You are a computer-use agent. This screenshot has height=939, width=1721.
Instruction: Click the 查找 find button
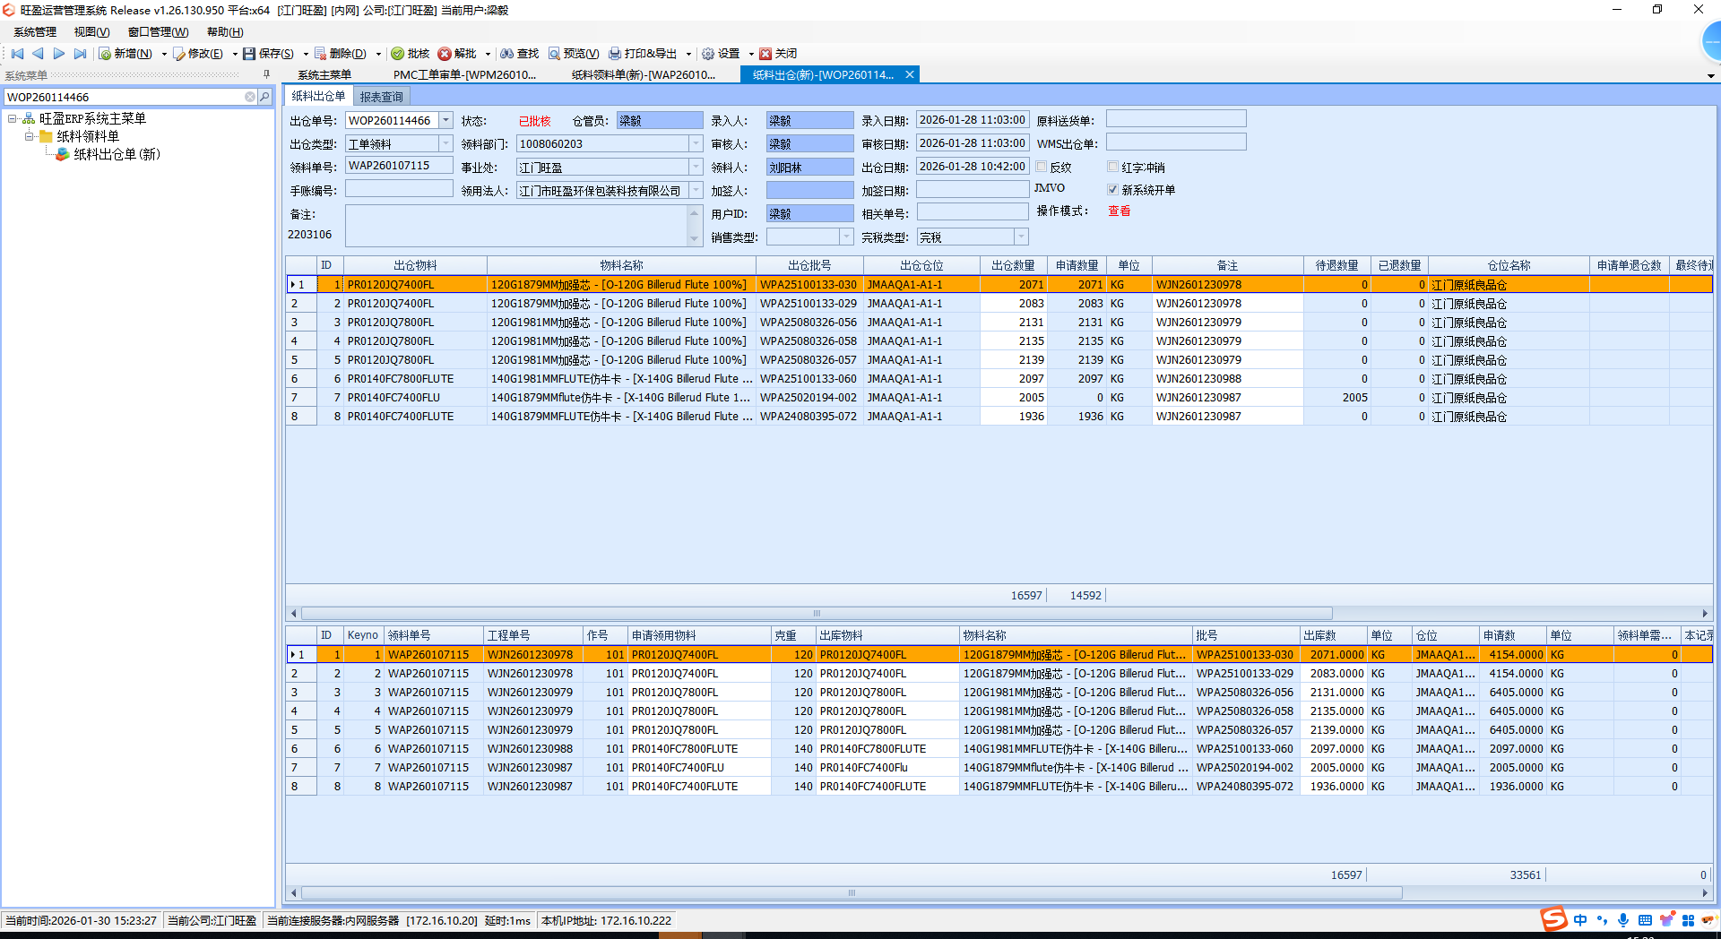[x=520, y=54]
